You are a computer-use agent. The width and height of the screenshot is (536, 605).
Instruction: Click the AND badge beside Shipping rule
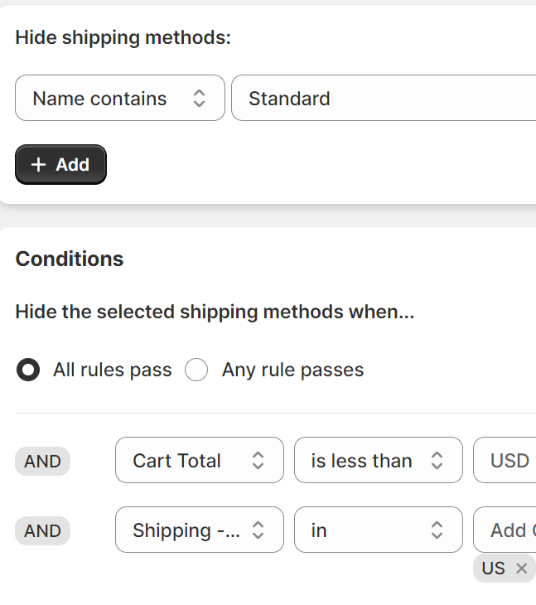point(42,530)
